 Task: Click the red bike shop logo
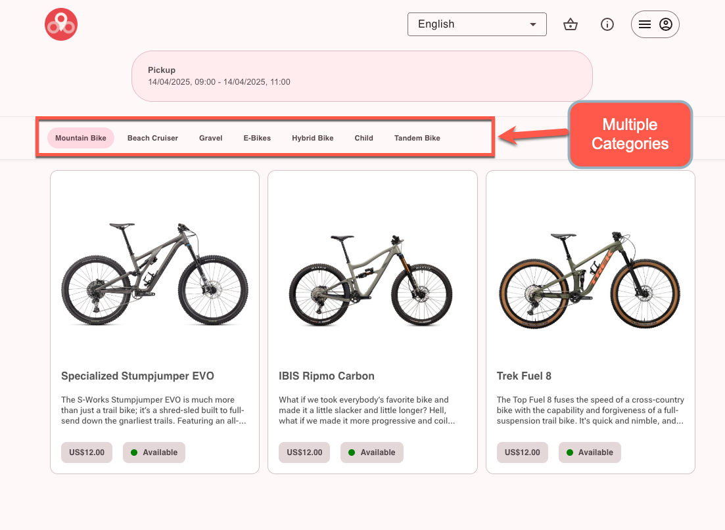(61, 24)
